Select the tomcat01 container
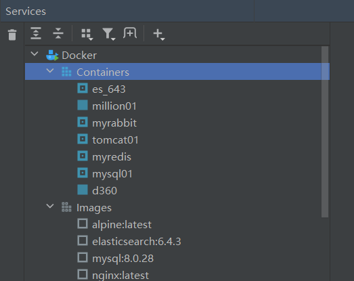Image resolution: width=354 pixels, height=281 pixels. [x=115, y=140]
